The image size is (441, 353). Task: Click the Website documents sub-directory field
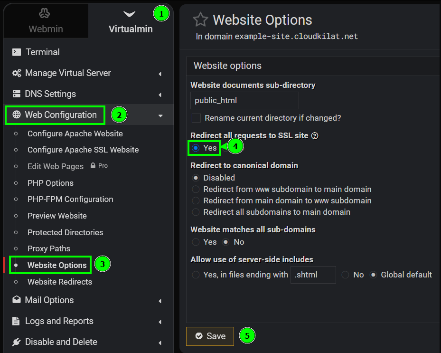click(x=244, y=101)
